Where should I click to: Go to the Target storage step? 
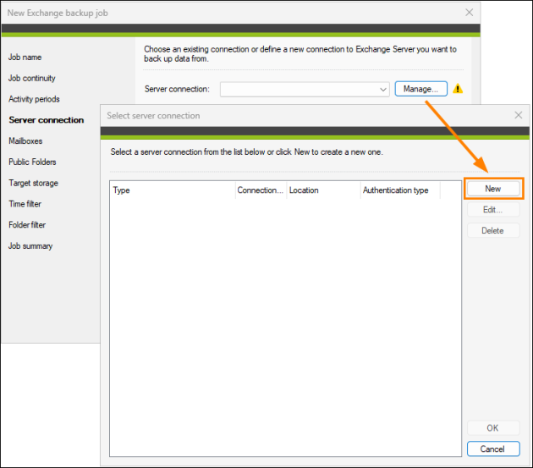(33, 183)
